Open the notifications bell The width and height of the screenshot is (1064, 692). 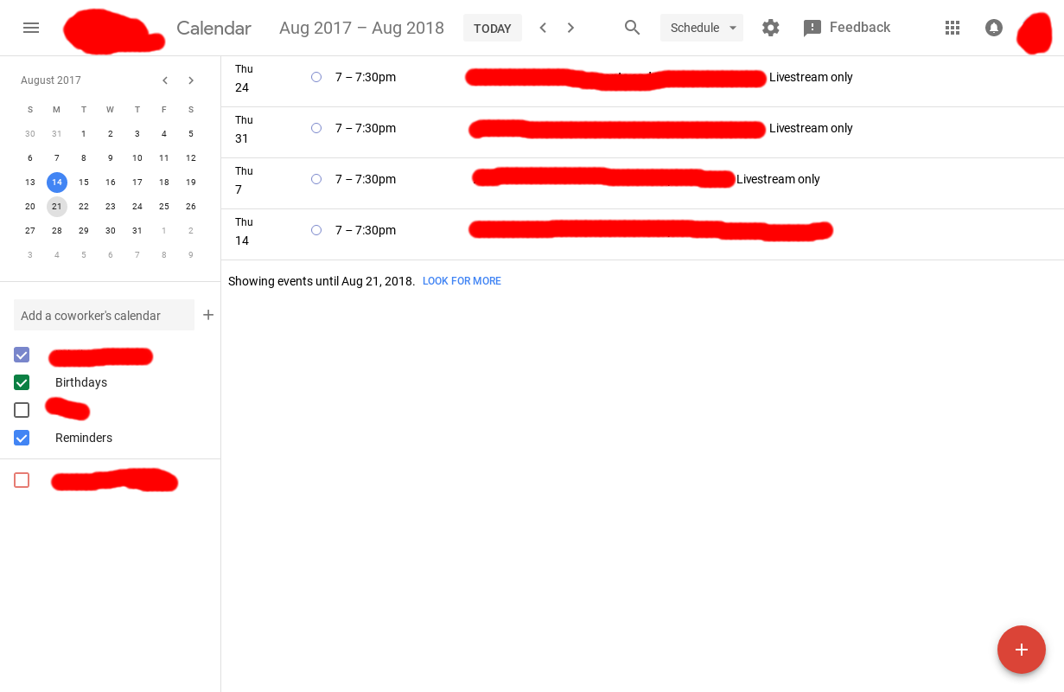click(x=994, y=28)
